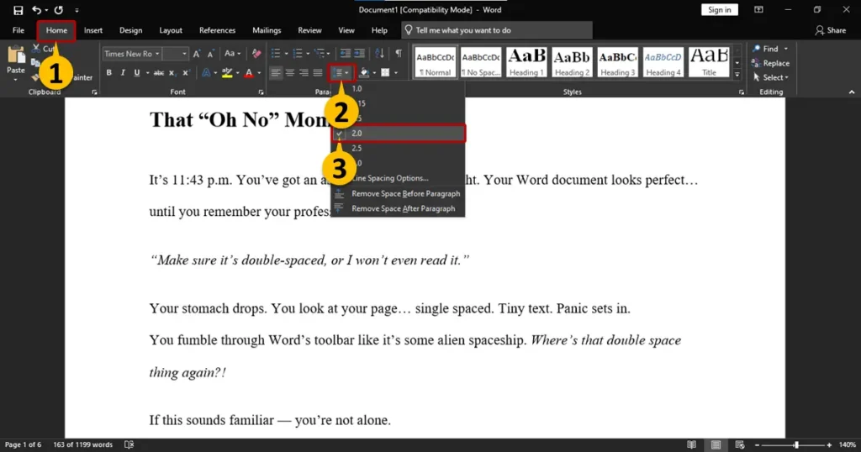Toggle bold formatting

pos(108,72)
